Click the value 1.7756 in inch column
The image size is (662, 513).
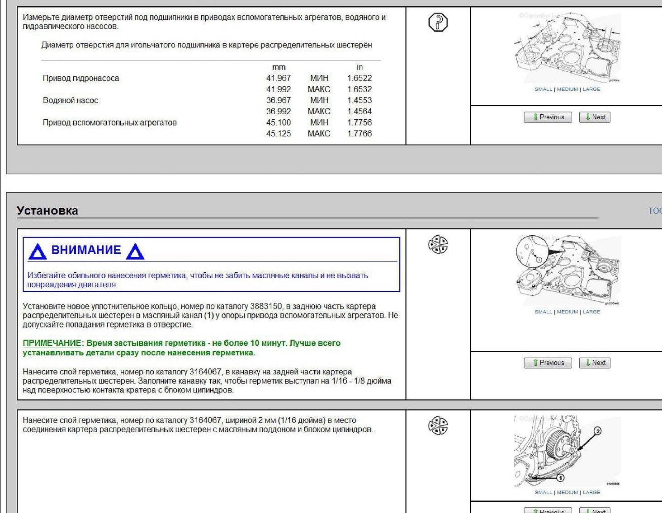click(x=359, y=122)
